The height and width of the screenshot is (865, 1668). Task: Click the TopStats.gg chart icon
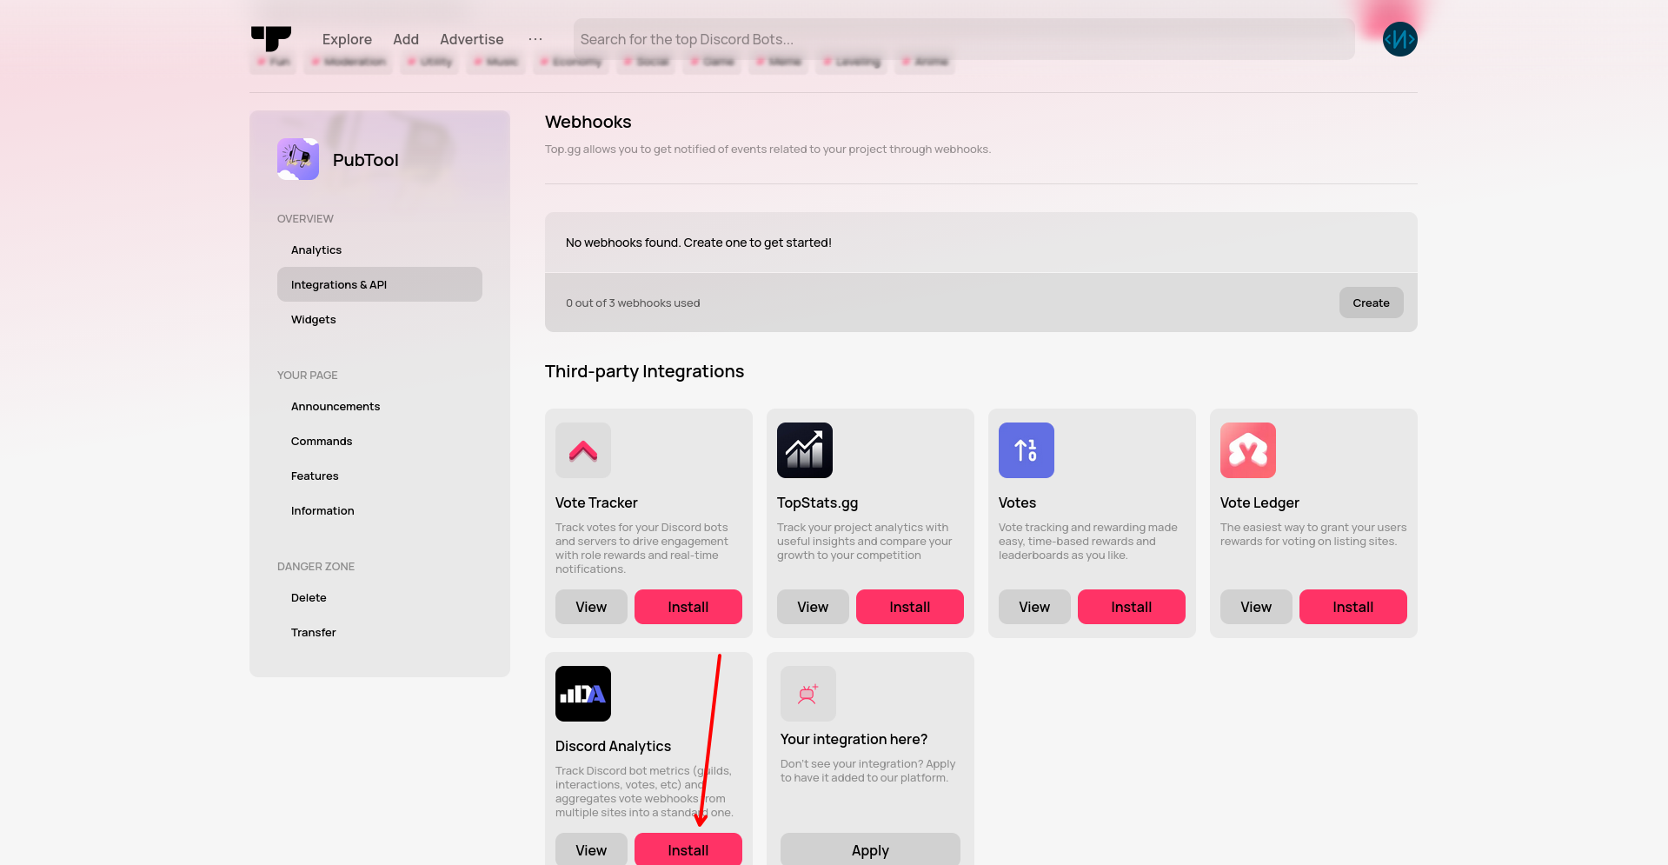point(805,450)
